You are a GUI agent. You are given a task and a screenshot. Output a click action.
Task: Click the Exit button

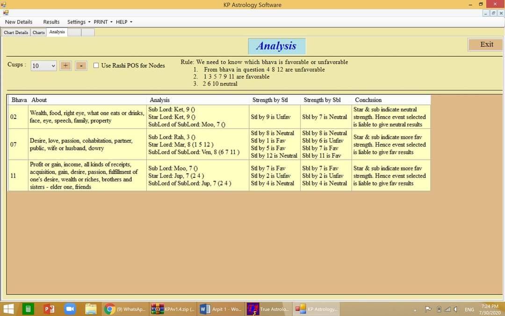(485, 44)
